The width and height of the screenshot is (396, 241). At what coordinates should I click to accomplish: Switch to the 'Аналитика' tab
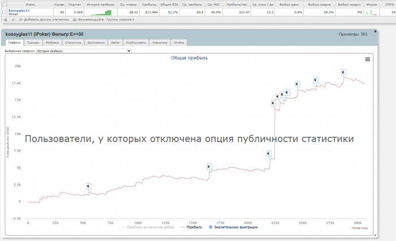click(x=160, y=42)
